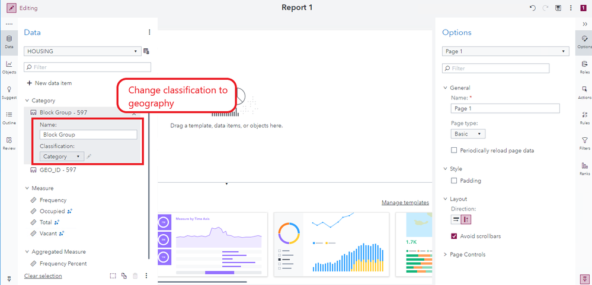
Task: Enable Periodically reload page data checkbox
Action: pos(454,151)
